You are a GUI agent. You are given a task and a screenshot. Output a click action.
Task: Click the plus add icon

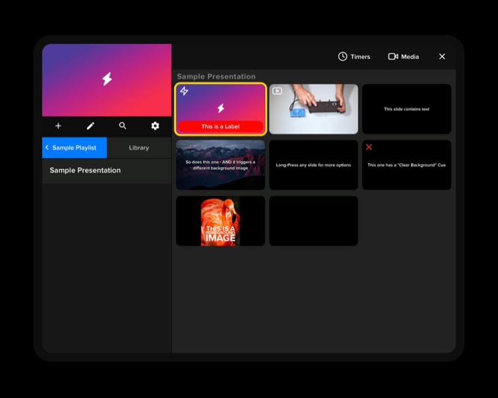click(58, 126)
